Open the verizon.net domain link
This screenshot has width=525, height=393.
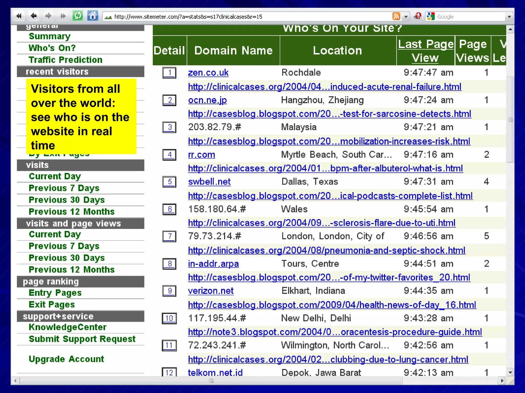coord(211,291)
